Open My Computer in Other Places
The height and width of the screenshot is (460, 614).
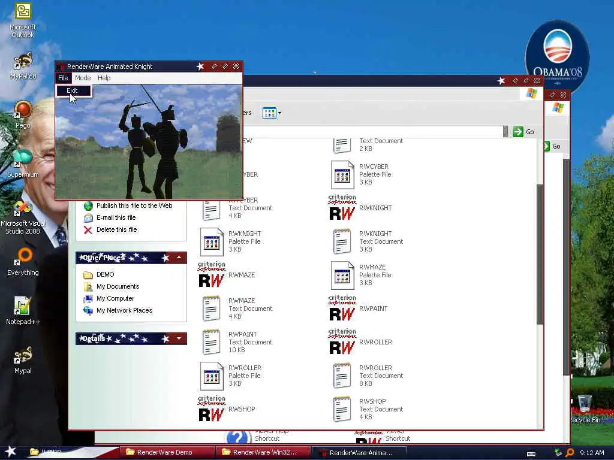pyautogui.click(x=115, y=298)
